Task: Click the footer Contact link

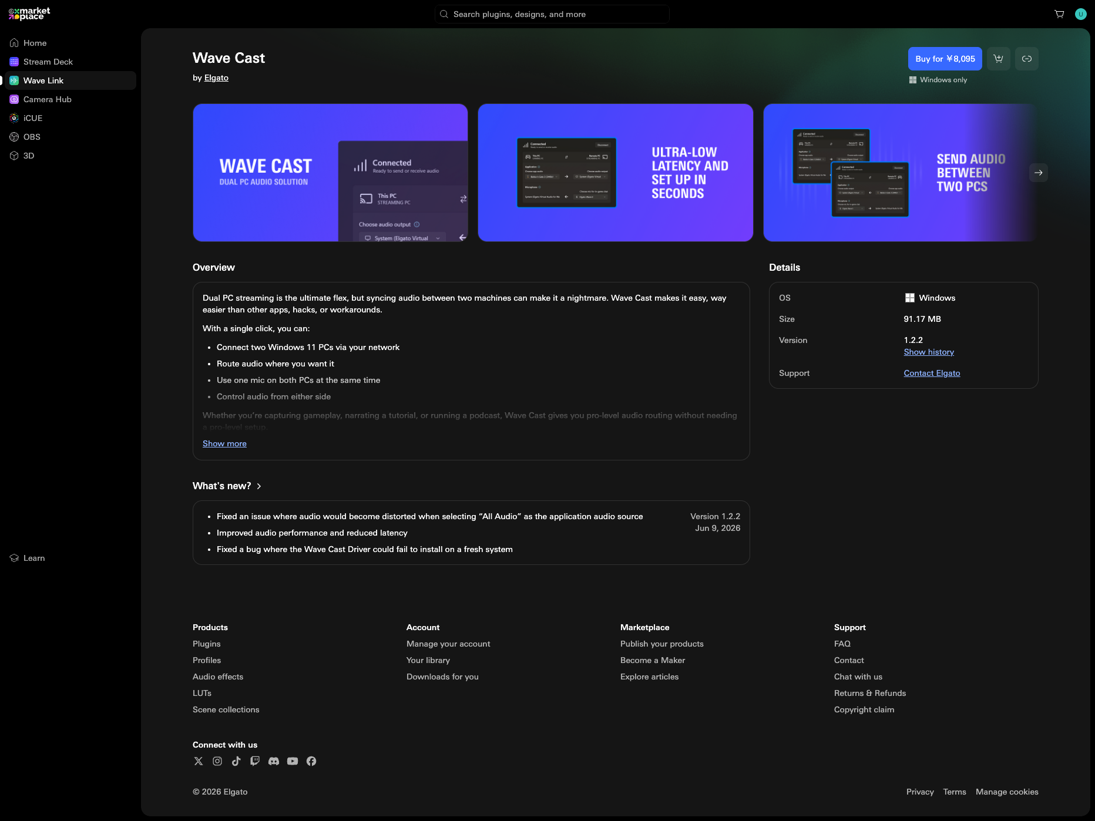Action: [x=849, y=660]
